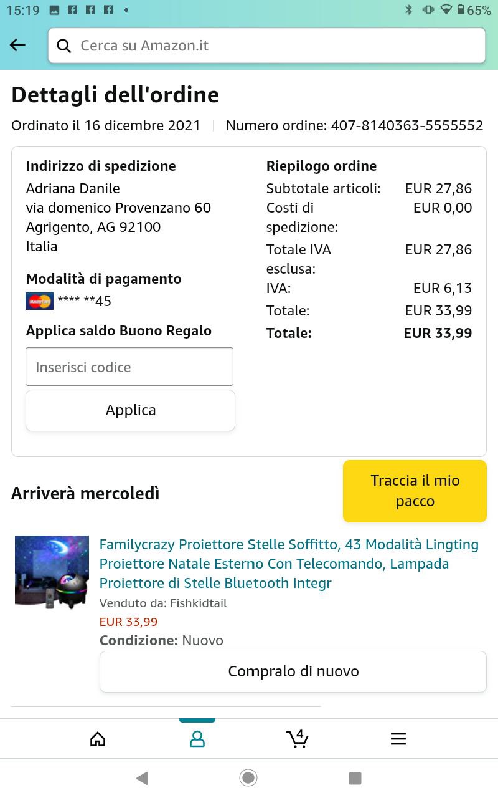Image resolution: width=498 pixels, height=798 pixels.
Task: Open the Amazon home tab icon
Action: click(x=98, y=739)
